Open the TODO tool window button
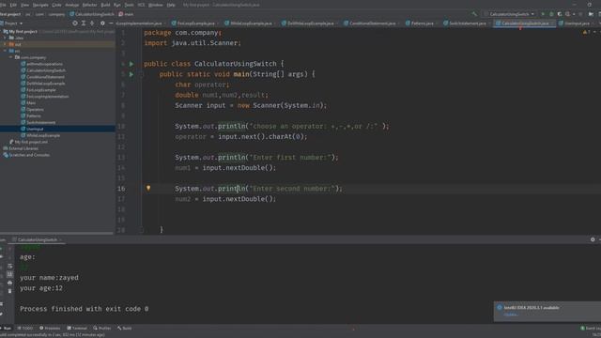 pos(25,328)
